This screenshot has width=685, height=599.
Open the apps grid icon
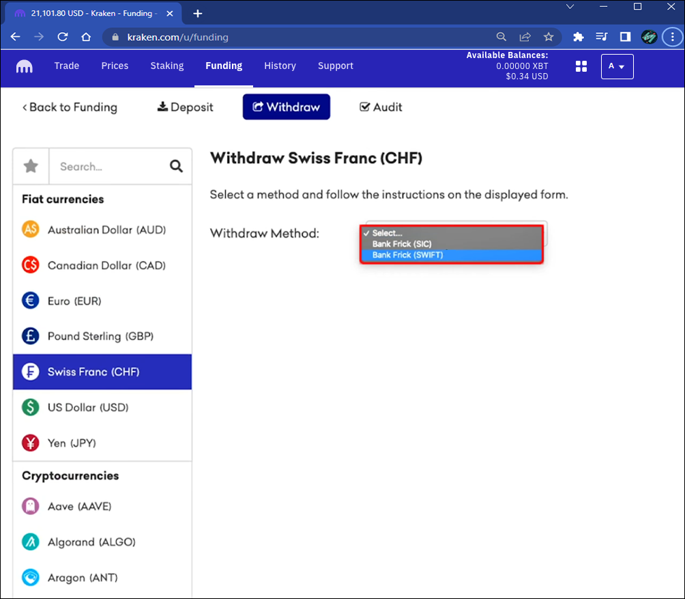(581, 66)
